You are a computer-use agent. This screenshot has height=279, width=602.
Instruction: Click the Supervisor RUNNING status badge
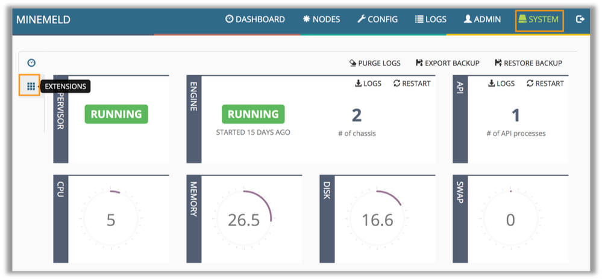pos(116,114)
